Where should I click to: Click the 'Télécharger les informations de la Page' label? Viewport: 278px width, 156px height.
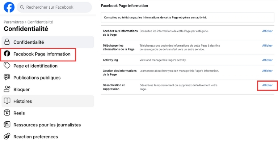[118, 47]
